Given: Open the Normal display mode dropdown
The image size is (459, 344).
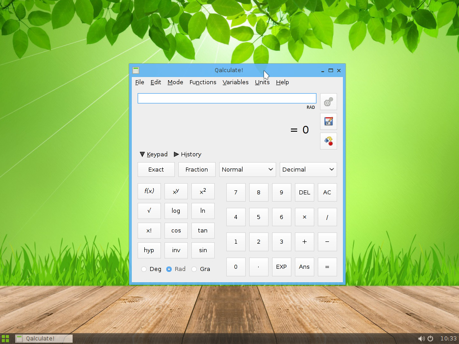Looking at the screenshot, I should click(247, 169).
